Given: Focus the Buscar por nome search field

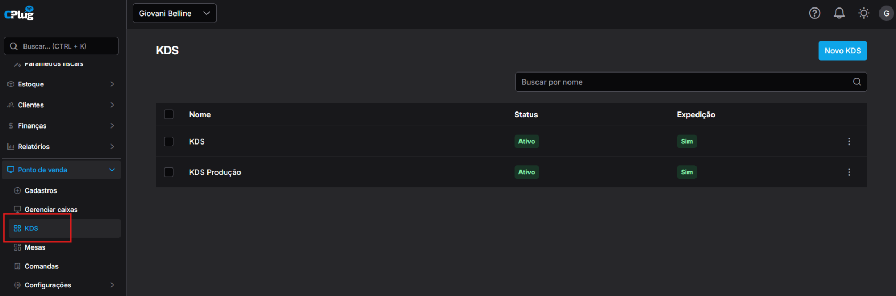Looking at the screenshot, I should coord(691,82).
